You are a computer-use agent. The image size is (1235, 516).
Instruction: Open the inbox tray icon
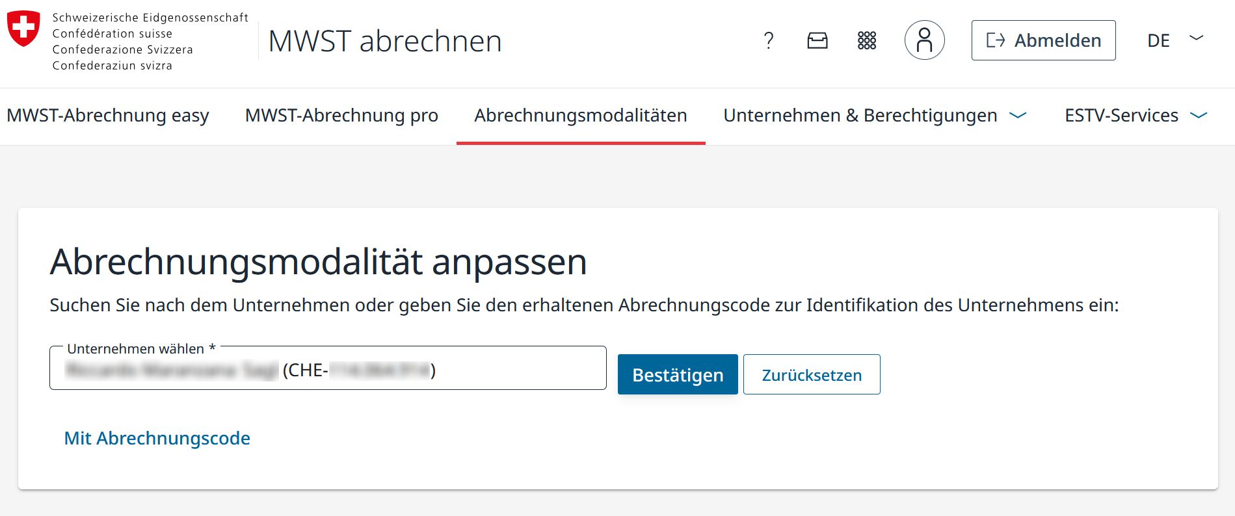tap(817, 40)
